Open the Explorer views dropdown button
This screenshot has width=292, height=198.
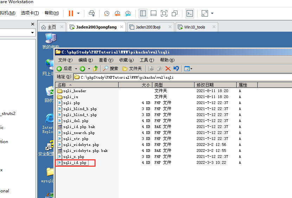[188, 69]
